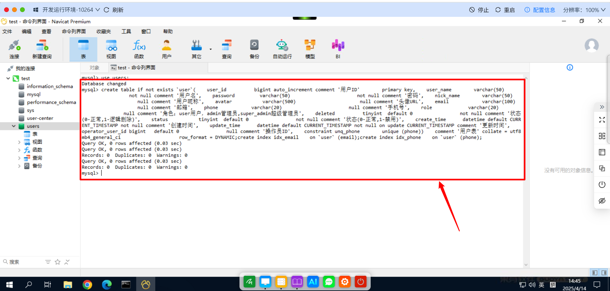Hide object information via eye icon
The height and width of the screenshot is (291, 610).
602,201
